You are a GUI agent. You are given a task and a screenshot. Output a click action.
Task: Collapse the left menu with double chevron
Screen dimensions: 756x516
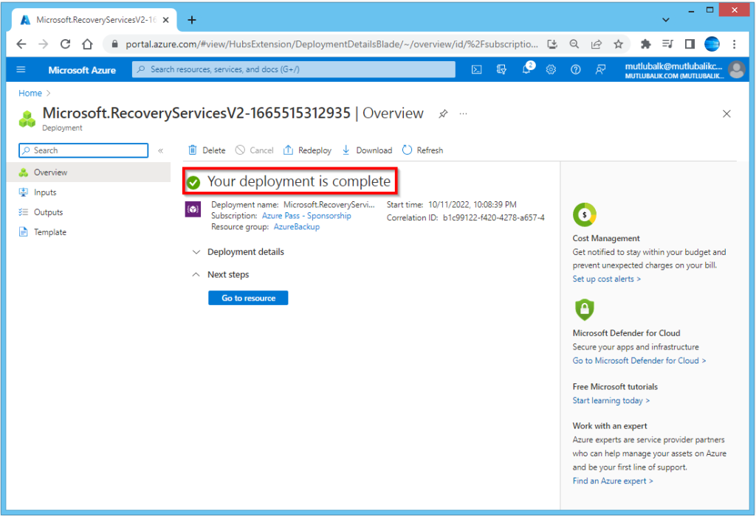pyautogui.click(x=160, y=150)
